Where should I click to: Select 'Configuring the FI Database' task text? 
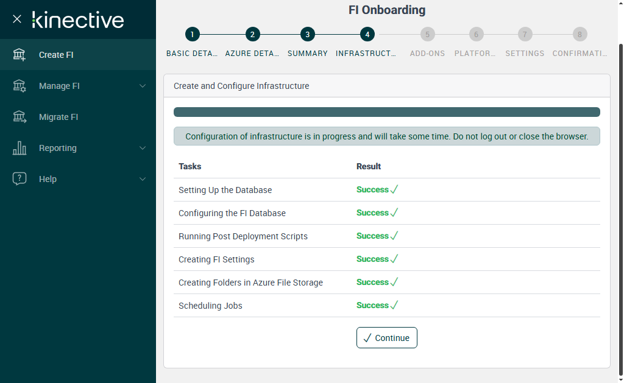pyautogui.click(x=232, y=213)
